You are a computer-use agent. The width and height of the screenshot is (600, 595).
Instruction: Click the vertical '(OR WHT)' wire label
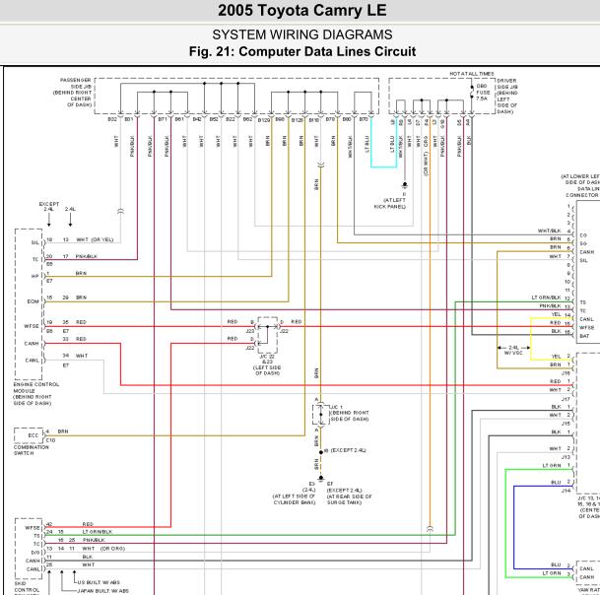(x=426, y=164)
